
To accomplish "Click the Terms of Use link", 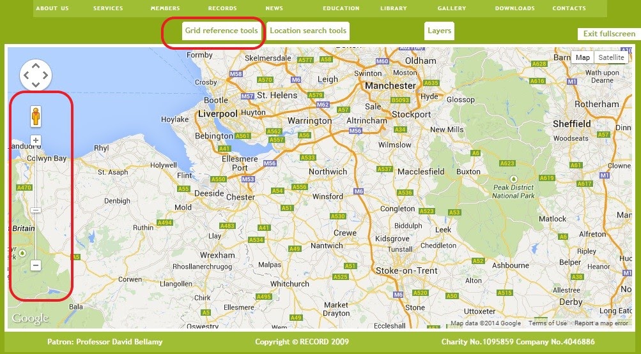I will (548, 323).
